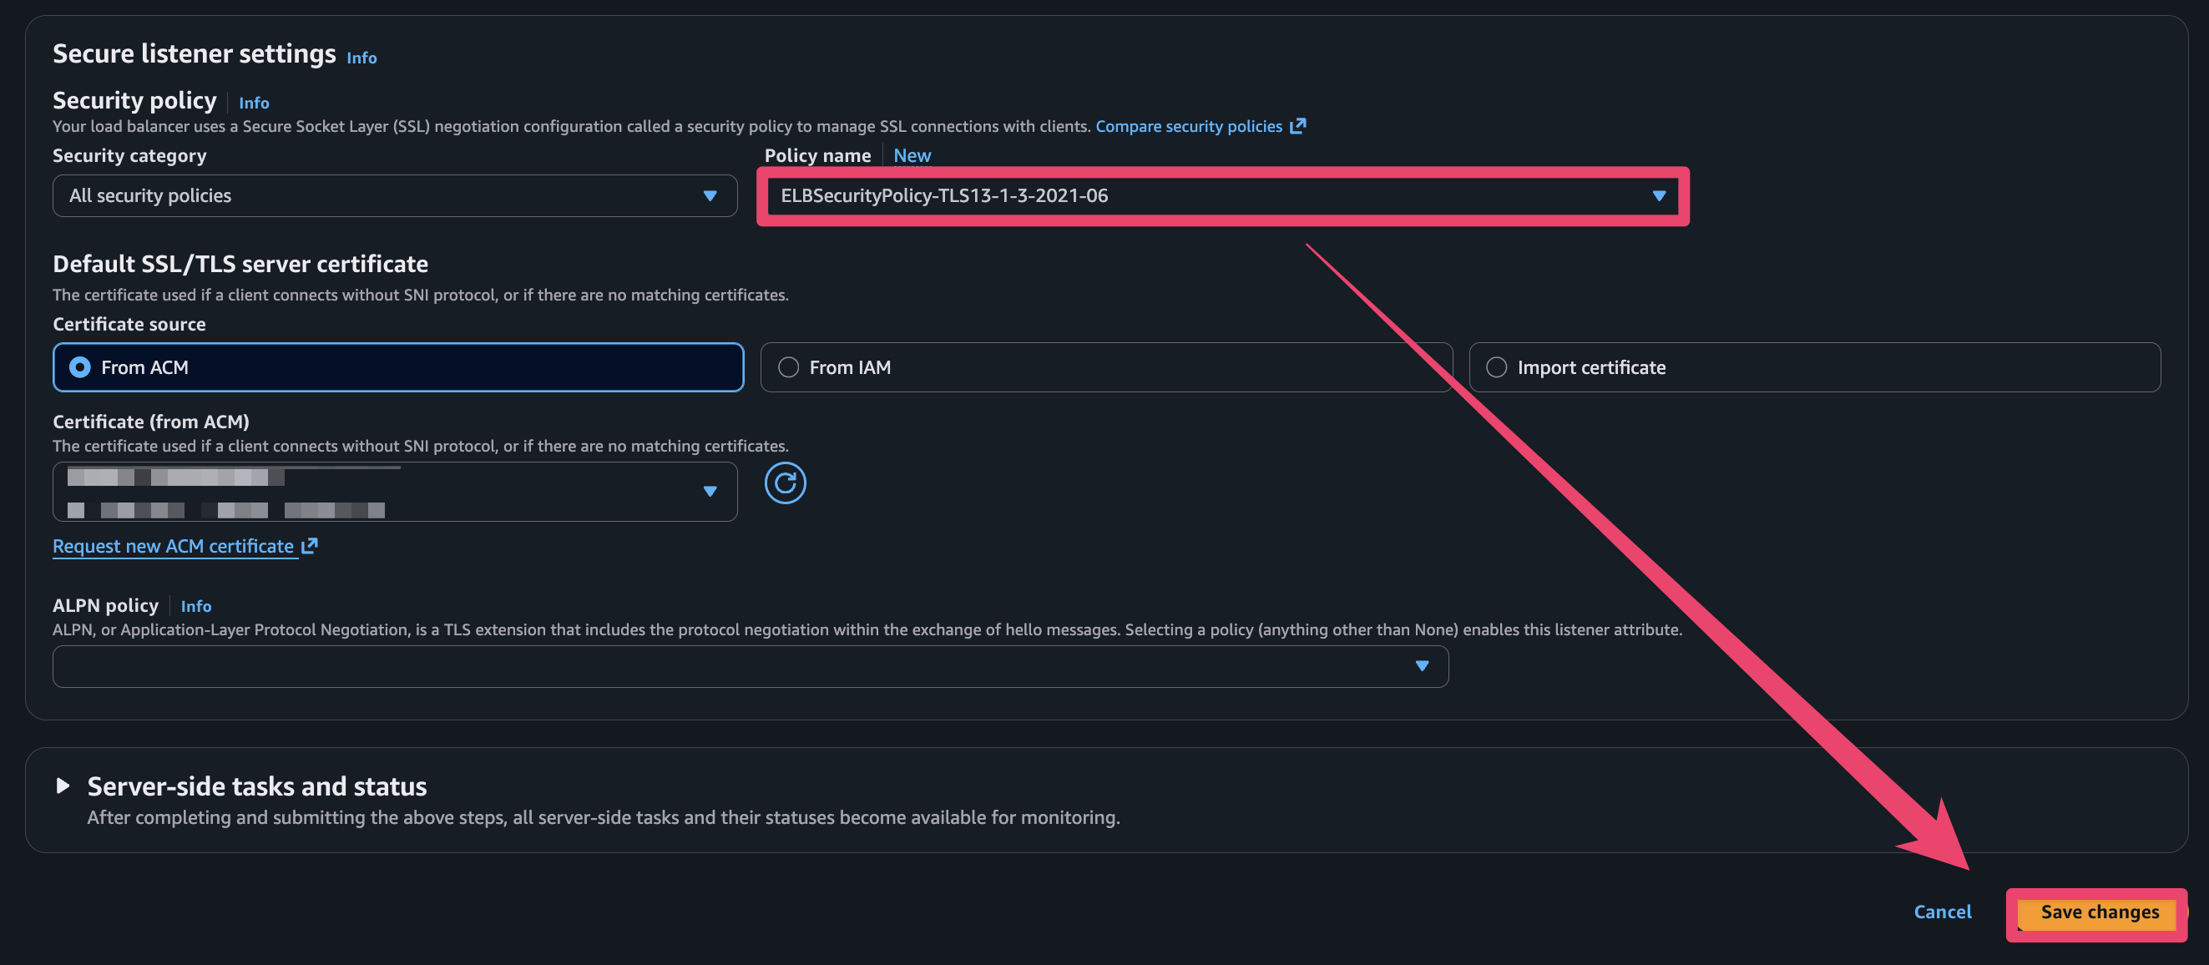Select the Import certificate option
The image size is (2209, 965).
(1495, 367)
